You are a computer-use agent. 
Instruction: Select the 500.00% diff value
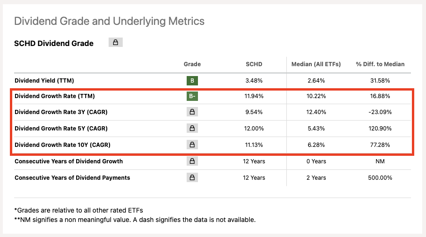pyautogui.click(x=380, y=177)
